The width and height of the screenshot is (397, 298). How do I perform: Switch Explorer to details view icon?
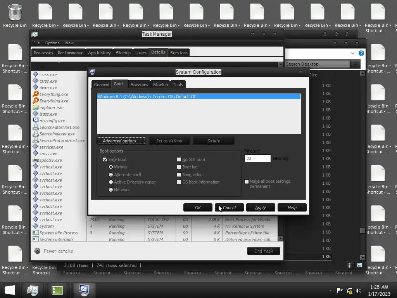coord(351,265)
